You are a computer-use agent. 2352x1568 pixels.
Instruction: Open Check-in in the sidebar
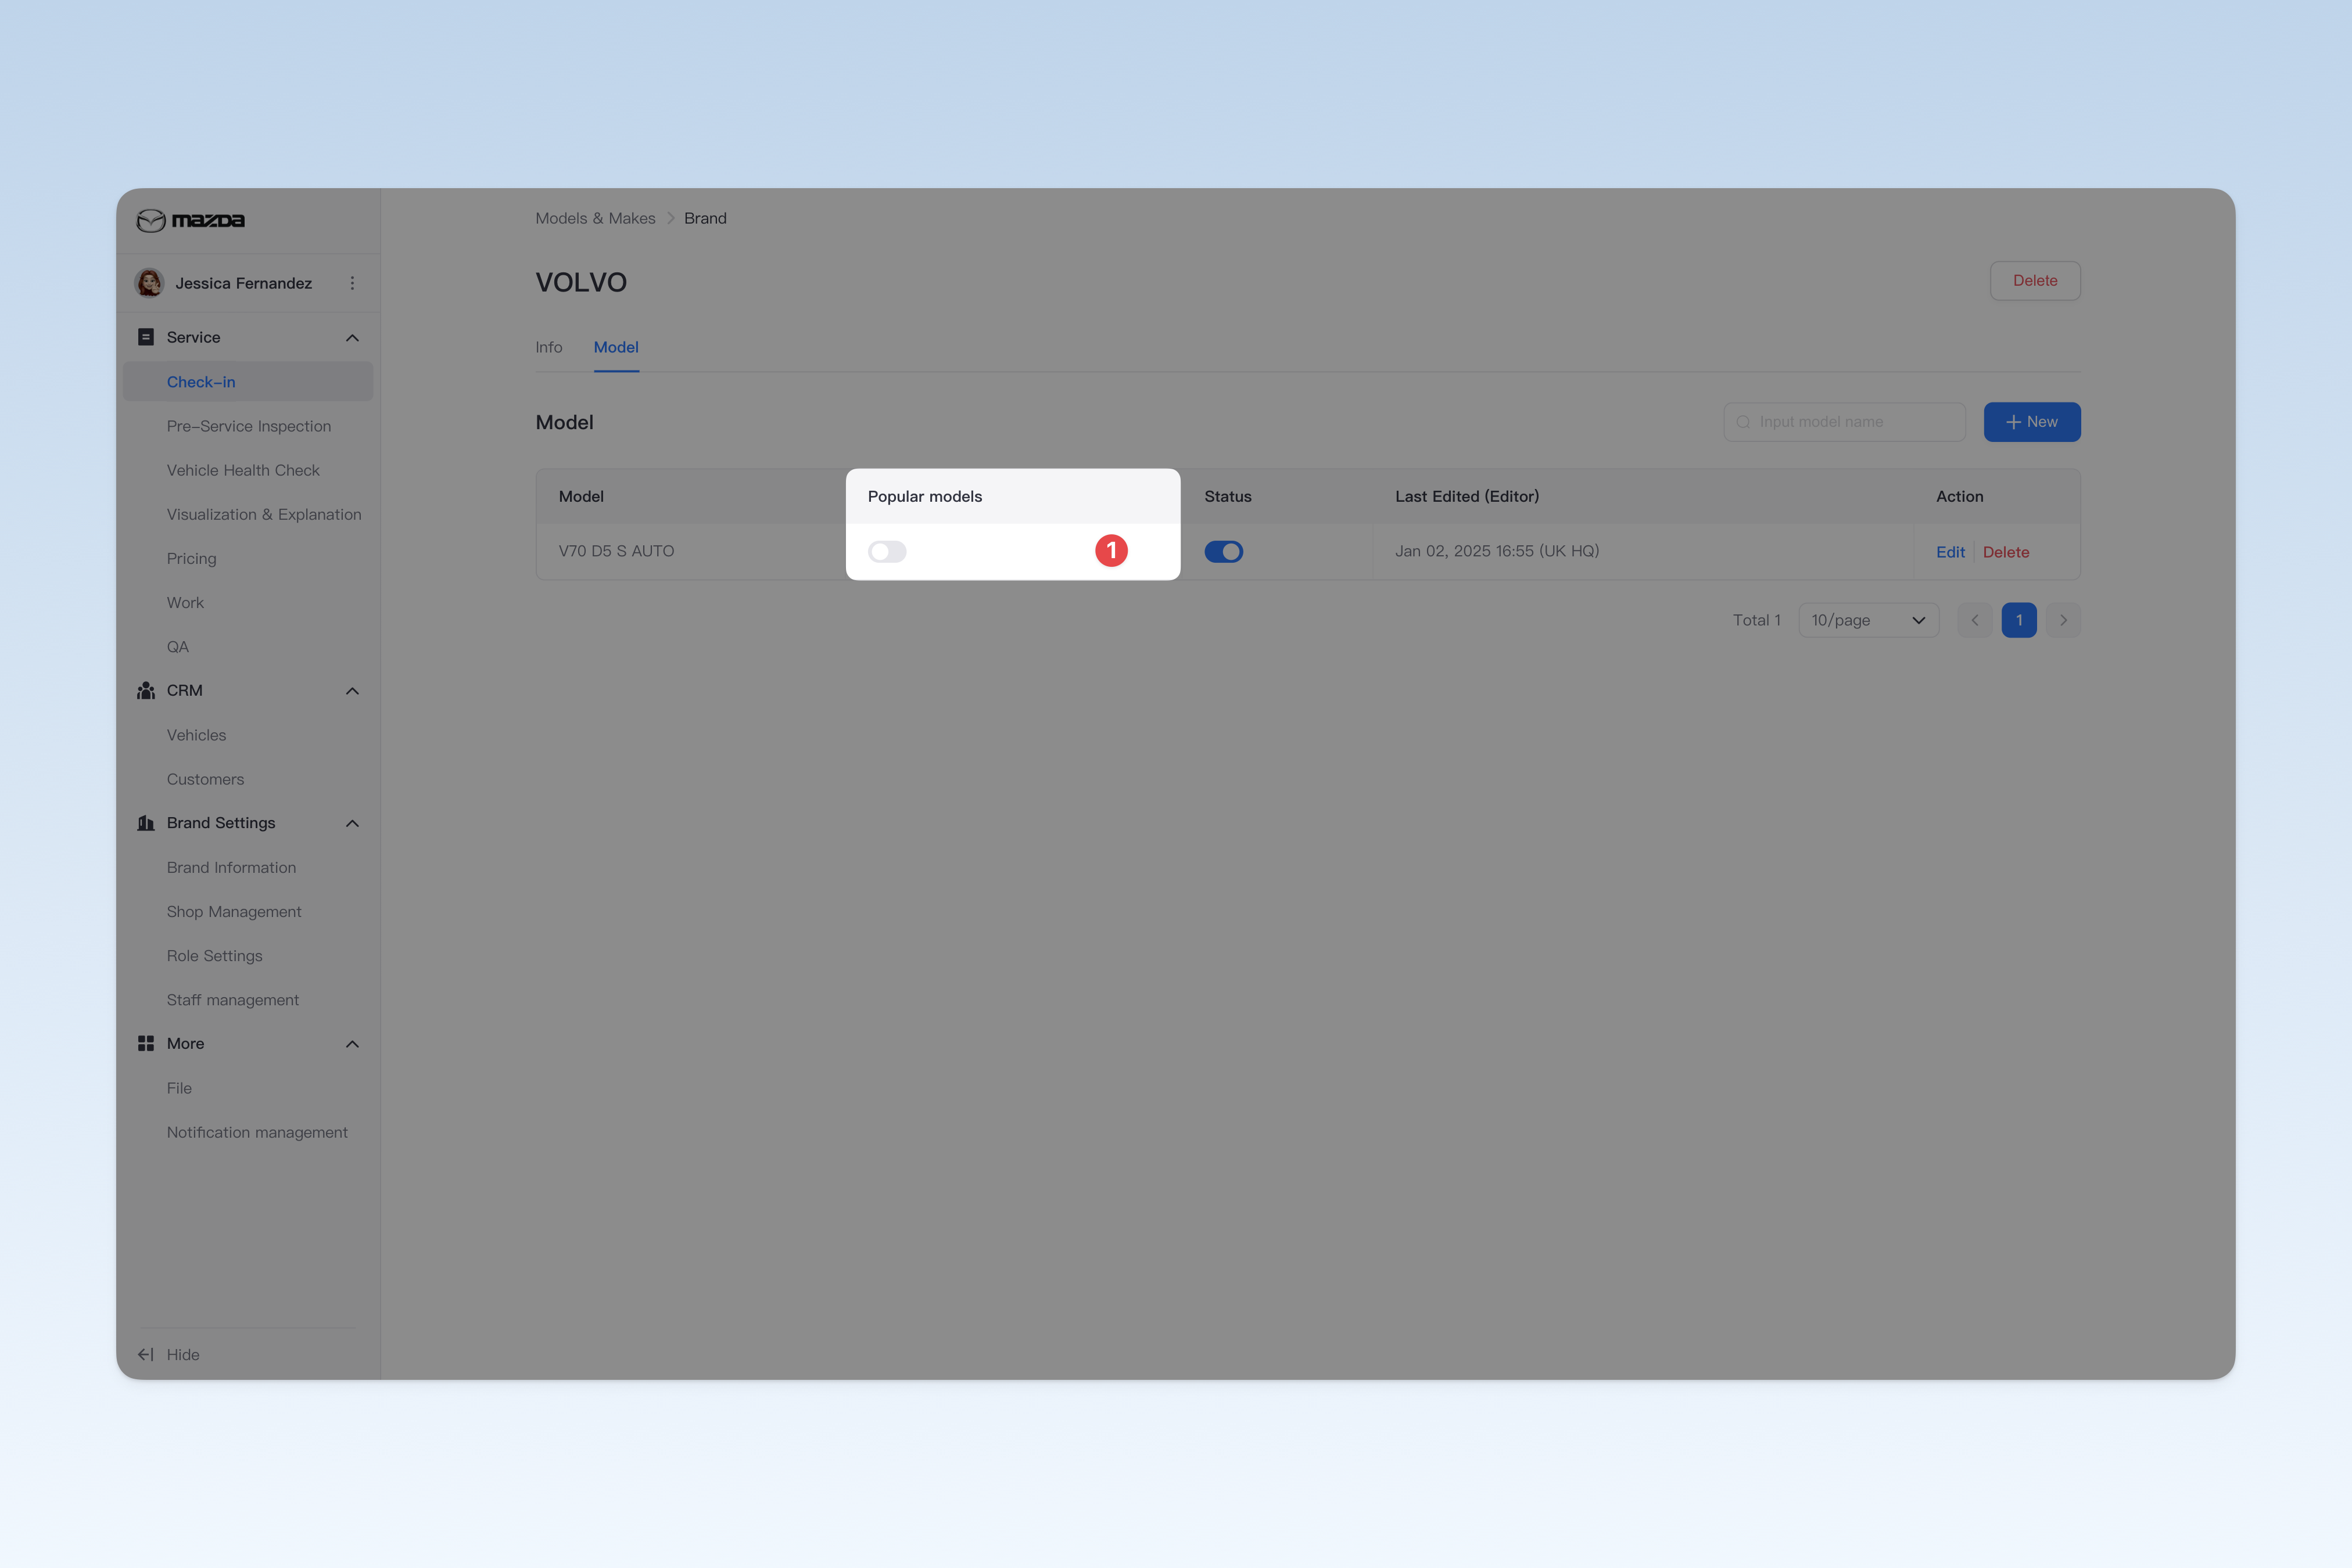[x=248, y=382]
